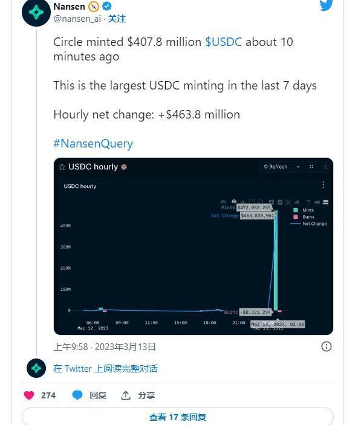Open the dashboard three-dot menu
This screenshot has height=425, width=361.
[x=325, y=167]
